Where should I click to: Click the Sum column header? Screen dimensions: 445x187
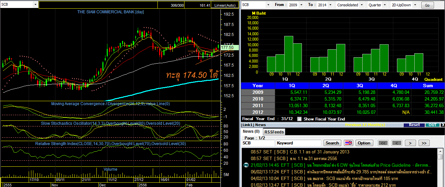click(428, 86)
